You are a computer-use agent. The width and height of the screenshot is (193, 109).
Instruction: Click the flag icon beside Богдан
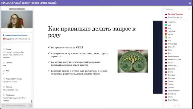pos(166,63)
